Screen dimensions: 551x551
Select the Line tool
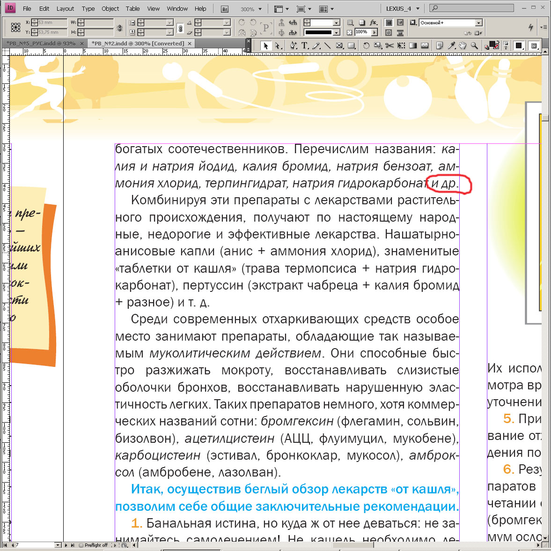click(327, 45)
